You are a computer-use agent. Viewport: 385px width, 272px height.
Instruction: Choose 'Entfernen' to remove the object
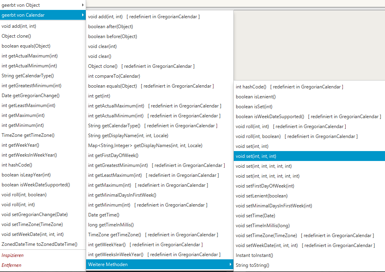coord(12,265)
